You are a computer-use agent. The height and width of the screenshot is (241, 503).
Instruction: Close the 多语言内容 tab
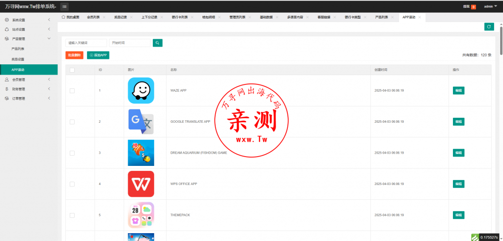pos(307,17)
